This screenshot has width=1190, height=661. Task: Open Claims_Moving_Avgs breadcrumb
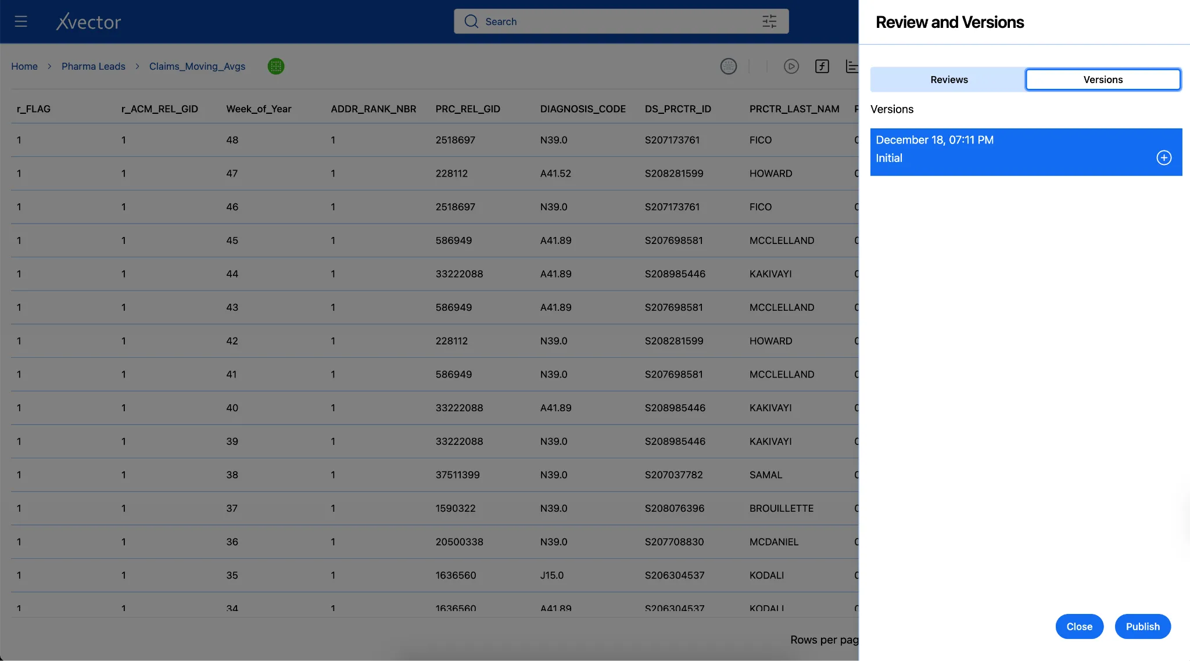(198, 66)
